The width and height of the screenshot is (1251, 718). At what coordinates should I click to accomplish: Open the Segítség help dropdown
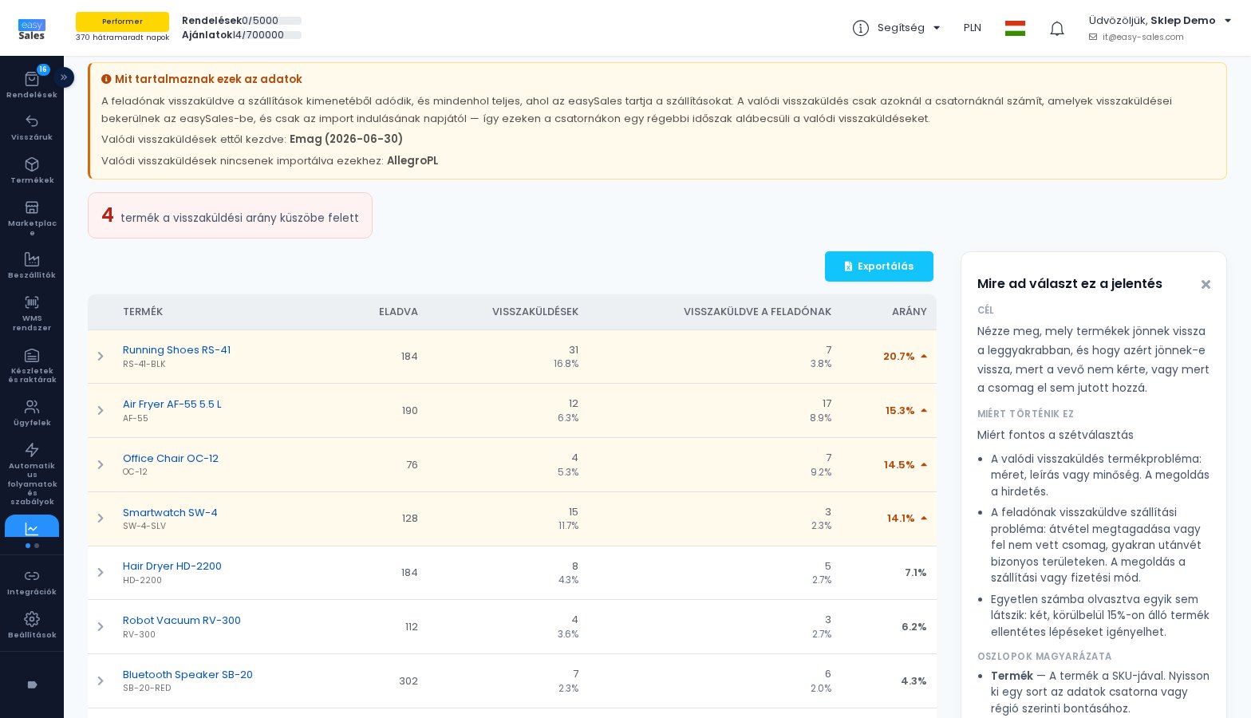point(897,28)
